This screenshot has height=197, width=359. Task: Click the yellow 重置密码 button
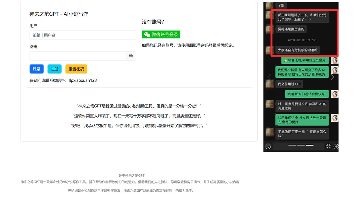point(76,69)
